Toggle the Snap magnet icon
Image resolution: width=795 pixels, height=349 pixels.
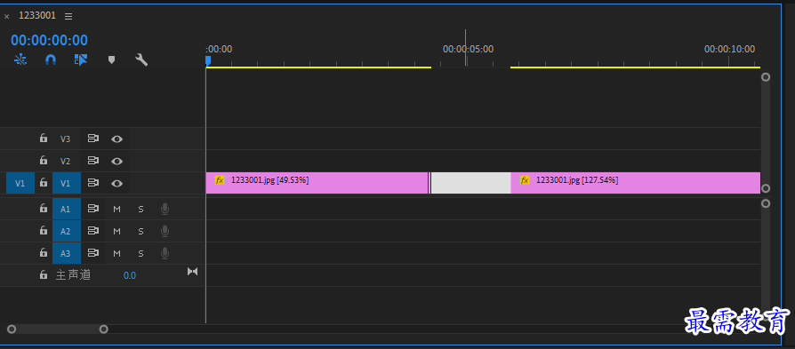(51, 59)
